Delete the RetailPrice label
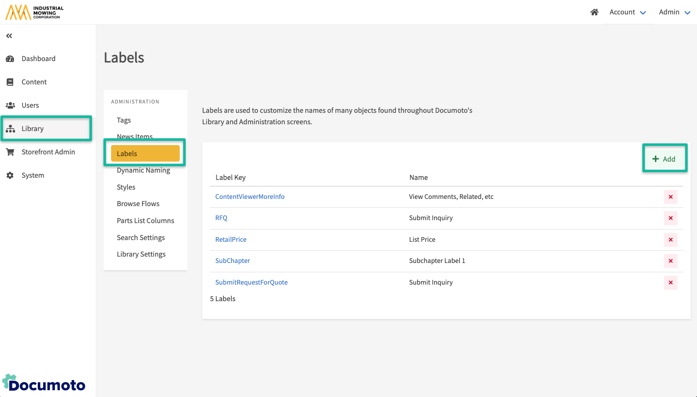697x397 pixels. click(670, 240)
